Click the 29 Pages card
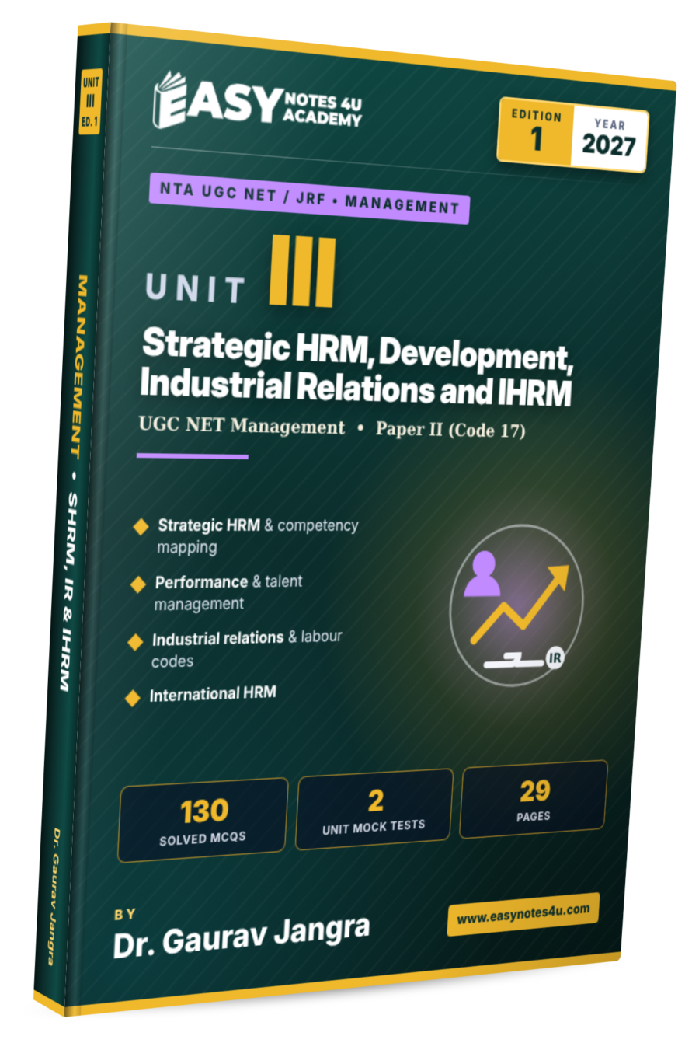 (x=534, y=800)
